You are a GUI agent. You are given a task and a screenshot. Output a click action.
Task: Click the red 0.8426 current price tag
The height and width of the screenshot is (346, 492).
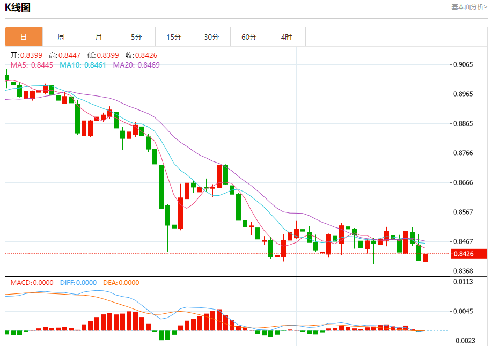point(469,254)
